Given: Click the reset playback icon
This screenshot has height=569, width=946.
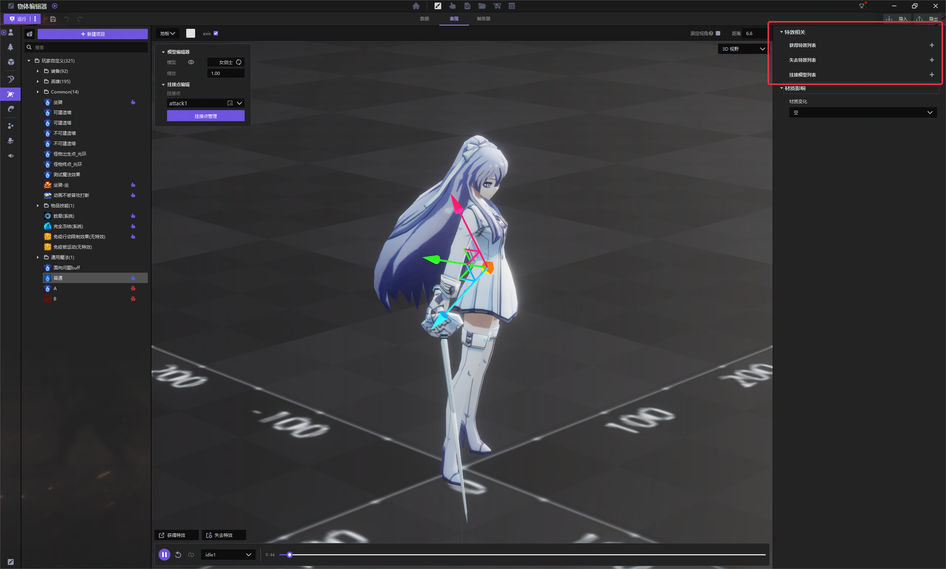Looking at the screenshot, I should pyautogui.click(x=178, y=555).
